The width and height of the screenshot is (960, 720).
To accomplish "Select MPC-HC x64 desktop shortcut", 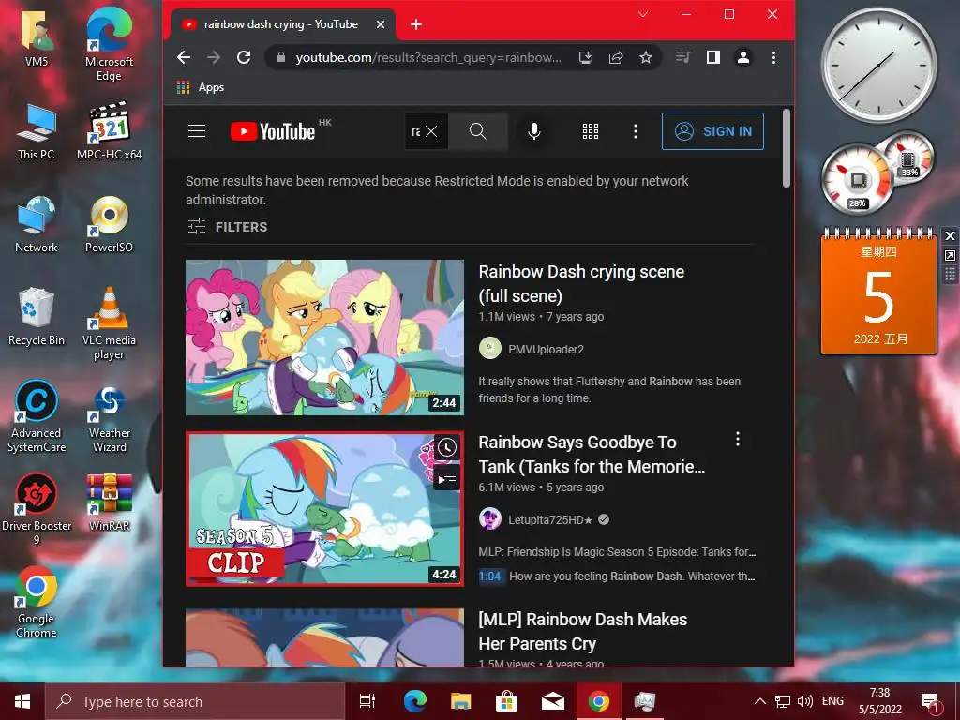I will (109, 131).
